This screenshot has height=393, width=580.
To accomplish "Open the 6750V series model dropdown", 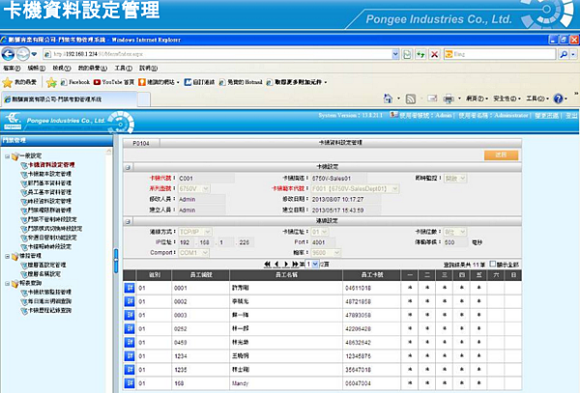I will [x=194, y=188].
